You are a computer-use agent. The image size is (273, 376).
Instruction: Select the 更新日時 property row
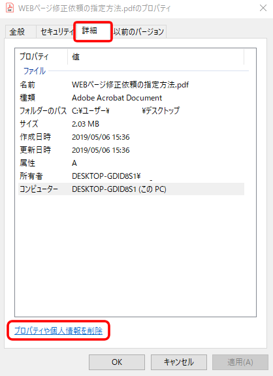pyautogui.click(x=131, y=150)
